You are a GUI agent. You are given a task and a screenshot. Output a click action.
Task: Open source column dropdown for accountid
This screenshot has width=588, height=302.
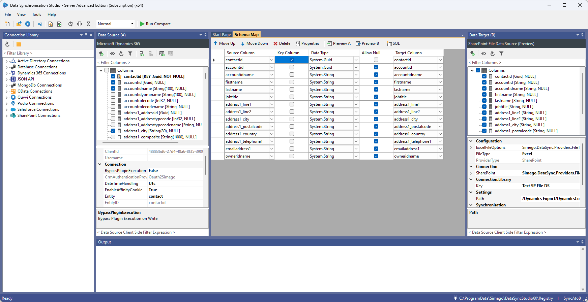click(x=271, y=67)
